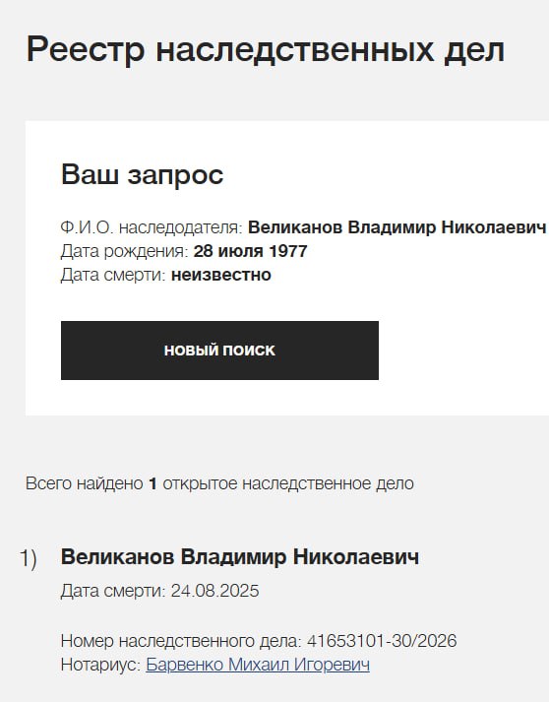Select the «Ф.И.О. наследодателя» label
This screenshot has height=702, width=549.
pos(152,227)
